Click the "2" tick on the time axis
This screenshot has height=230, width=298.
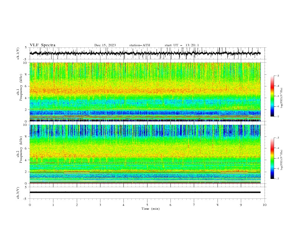point(77,205)
